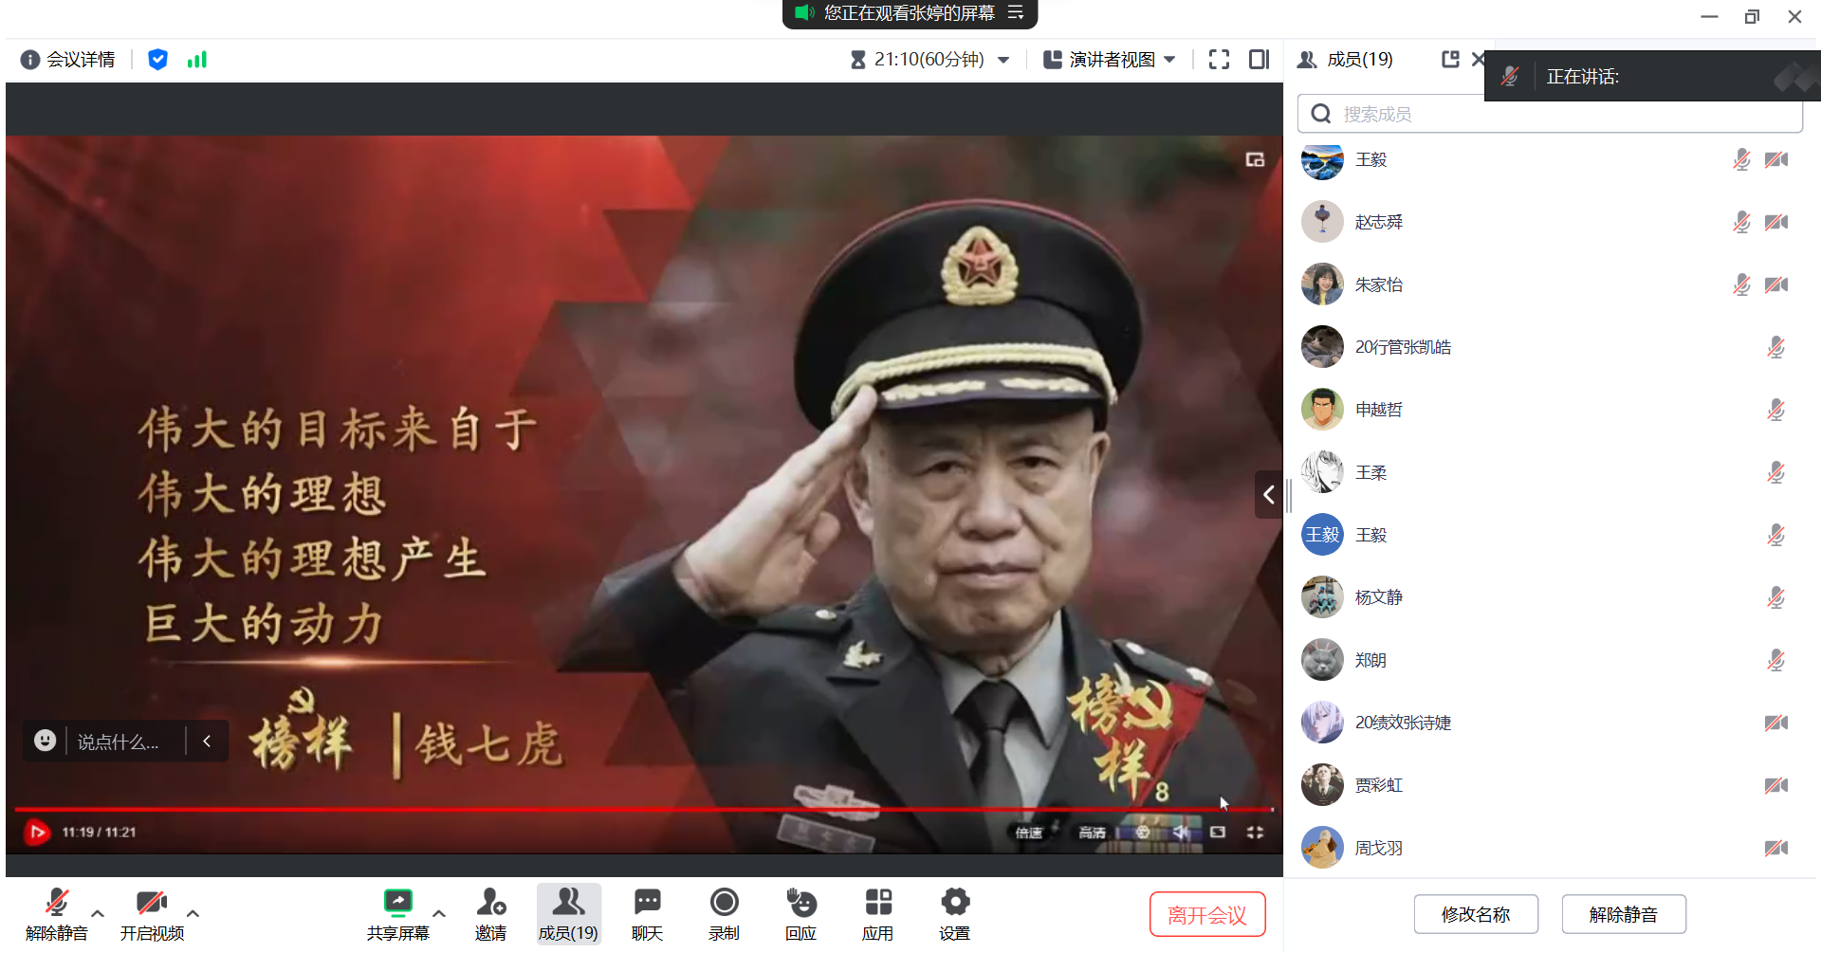Image resolution: width=1821 pixels, height=953 pixels.
Task: Enter full screen view
Action: (1219, 60)
